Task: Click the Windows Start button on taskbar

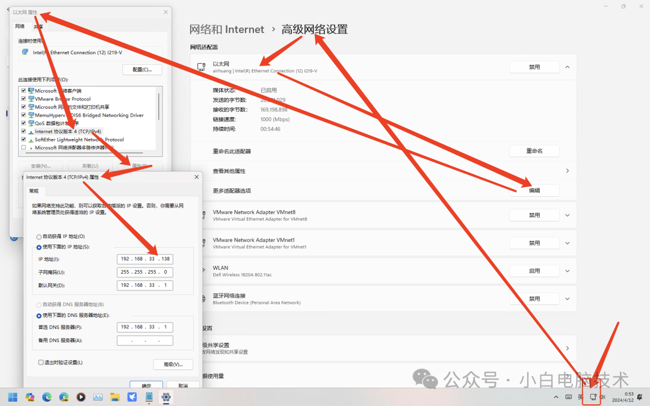Action: [x=13, y=398]
